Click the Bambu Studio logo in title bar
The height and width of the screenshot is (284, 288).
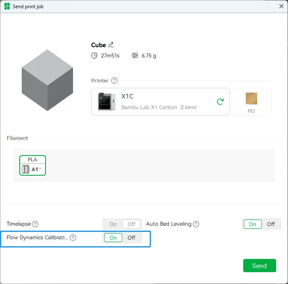pyautogui.click(x=7, y=7)
